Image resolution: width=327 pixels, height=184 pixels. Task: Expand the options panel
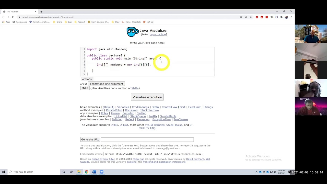(87, 79)
